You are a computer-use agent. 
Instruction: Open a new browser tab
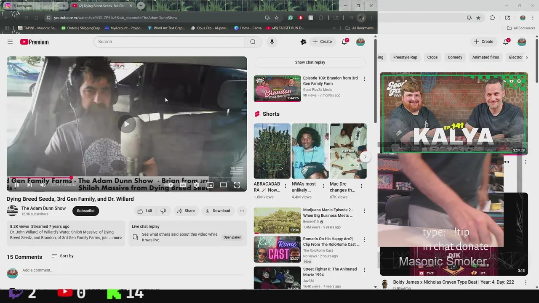click(141, 5)
